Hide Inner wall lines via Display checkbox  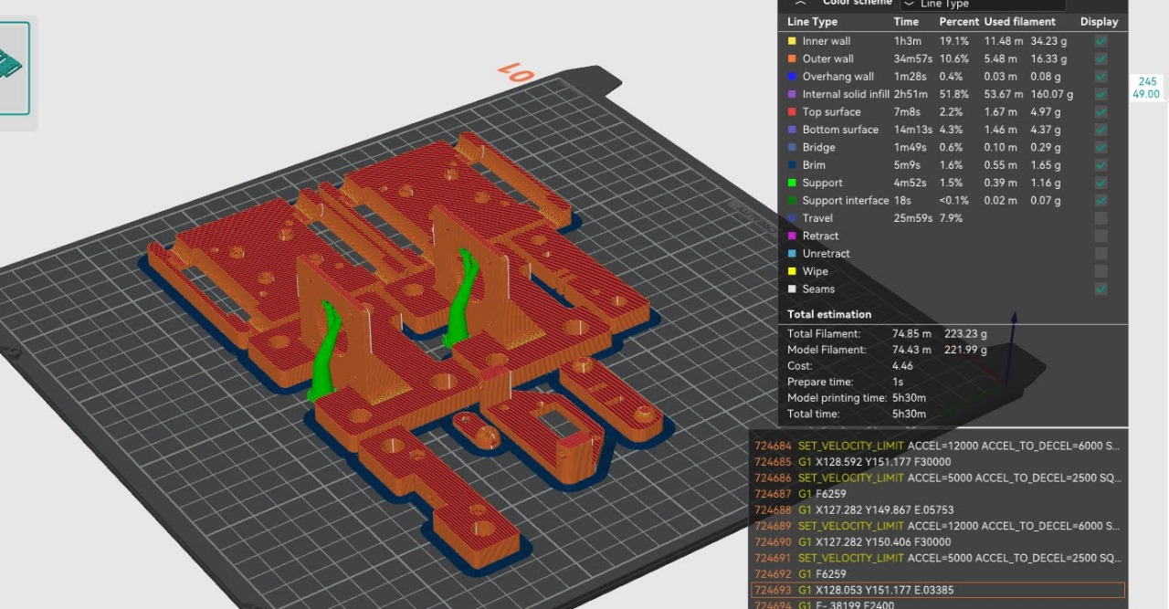coord(1101,41)
